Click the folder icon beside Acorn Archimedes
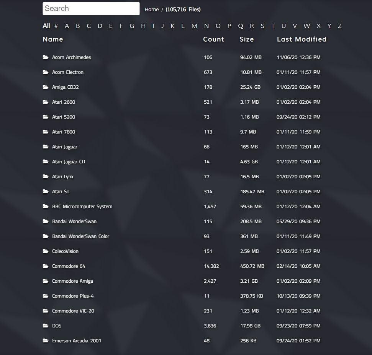The width and height of the screenshot is (372, 355). pos(45,57)
